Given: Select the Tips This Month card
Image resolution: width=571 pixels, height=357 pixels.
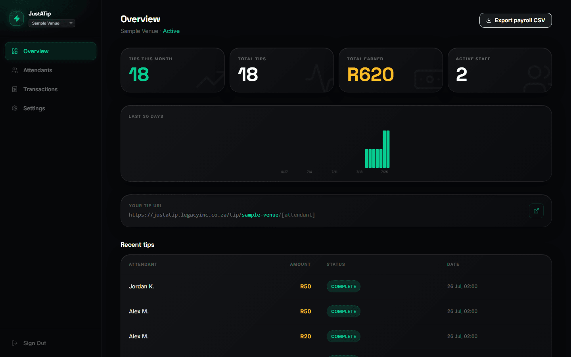Looking at the screenshot, I should click(x=172, y=70).
